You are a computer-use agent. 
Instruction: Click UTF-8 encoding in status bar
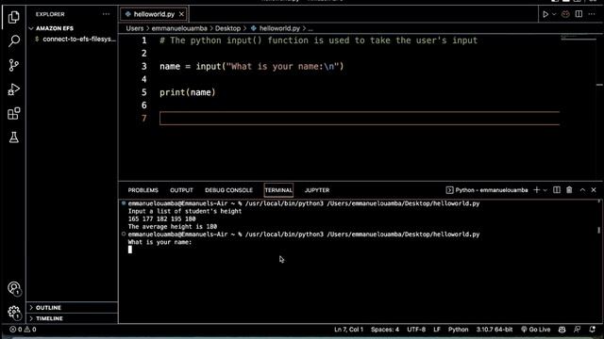tap(416, 330)
